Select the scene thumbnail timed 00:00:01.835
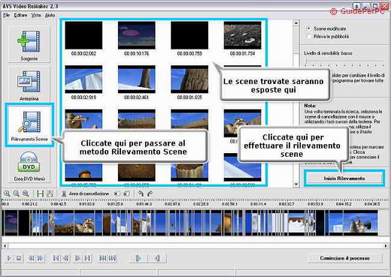Viewport: 391px width, 277px height. tap(189, 80)
